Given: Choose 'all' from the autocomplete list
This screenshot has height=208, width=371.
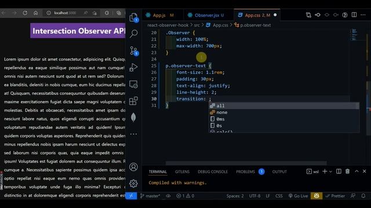Looking at the screenshot, I should click(284, 106).
